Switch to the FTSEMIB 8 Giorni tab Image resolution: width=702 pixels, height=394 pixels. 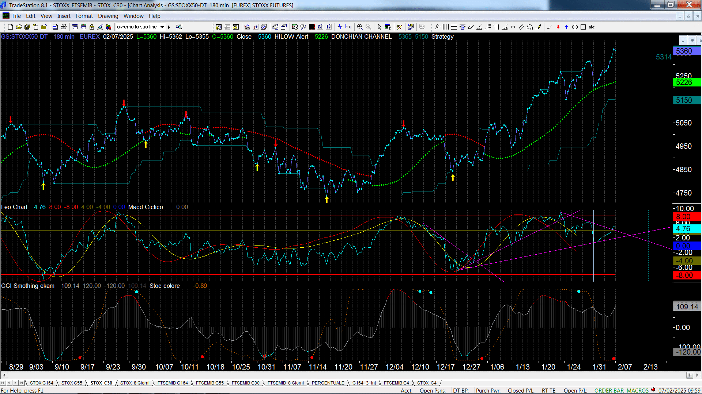pos(286,383)
